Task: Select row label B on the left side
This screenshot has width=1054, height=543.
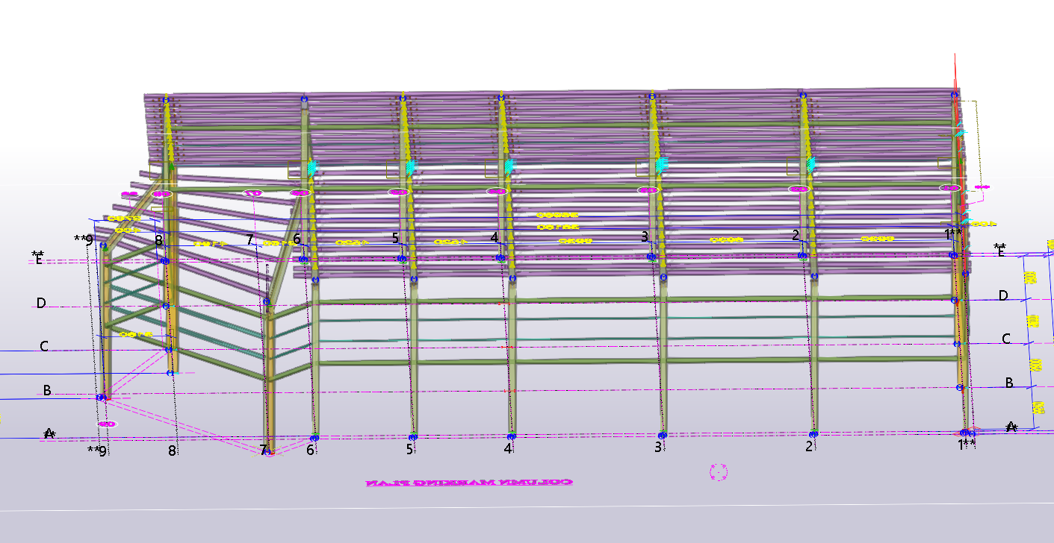Action: (x=47, y=390)
